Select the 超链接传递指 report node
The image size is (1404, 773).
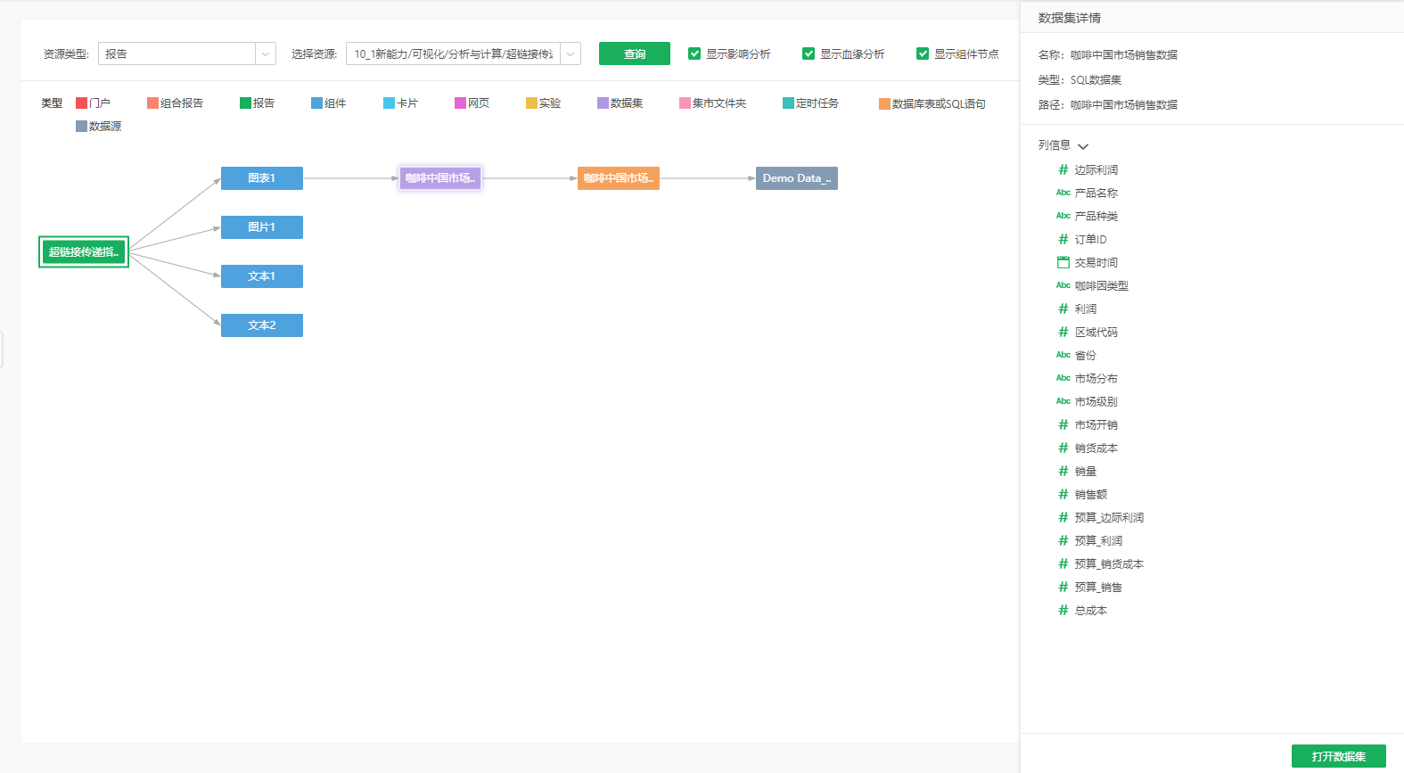(84, 251)
